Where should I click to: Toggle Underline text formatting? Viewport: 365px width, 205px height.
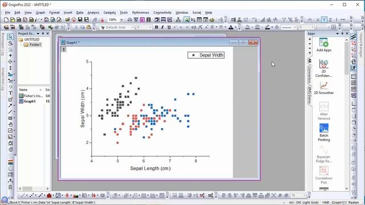pos(169,27)
